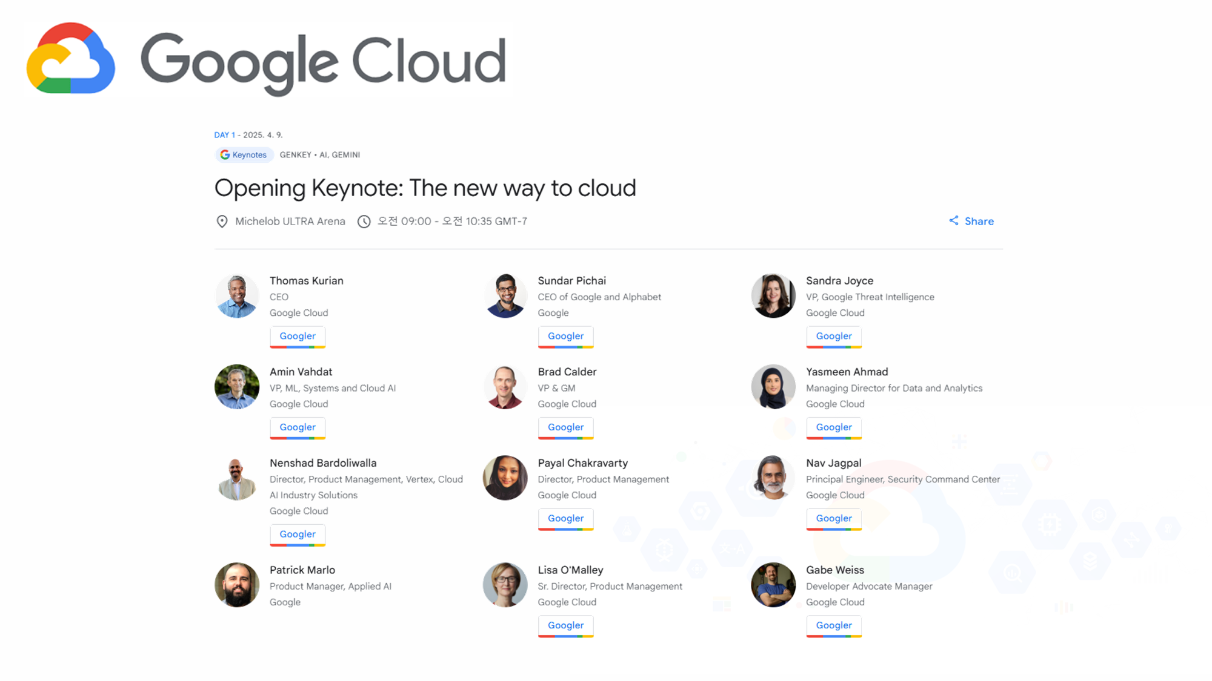1212x681 pixels.
Task: Click the Share link
Action: pyautogui.click(x=971, y=221)
